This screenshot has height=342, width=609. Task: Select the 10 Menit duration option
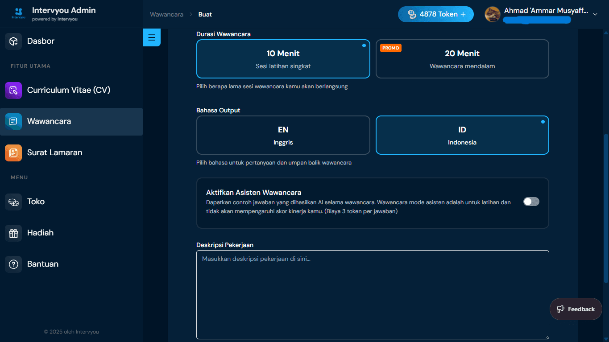click(x=283, y=59)
